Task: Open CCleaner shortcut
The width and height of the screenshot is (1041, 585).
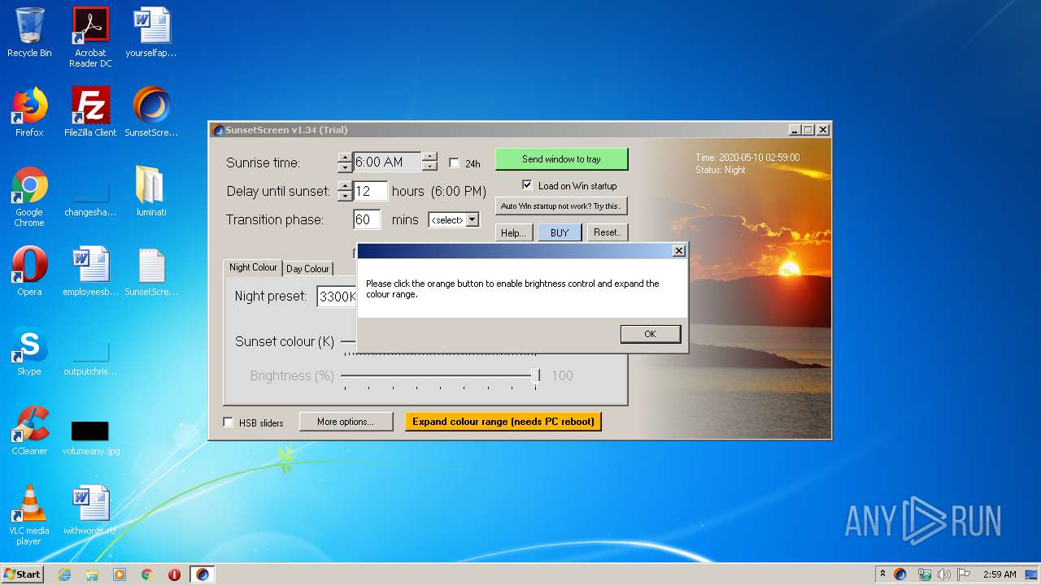Action: [x=29, y=431]
